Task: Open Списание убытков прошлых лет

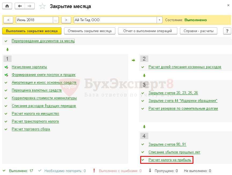Action: (174, 152)
